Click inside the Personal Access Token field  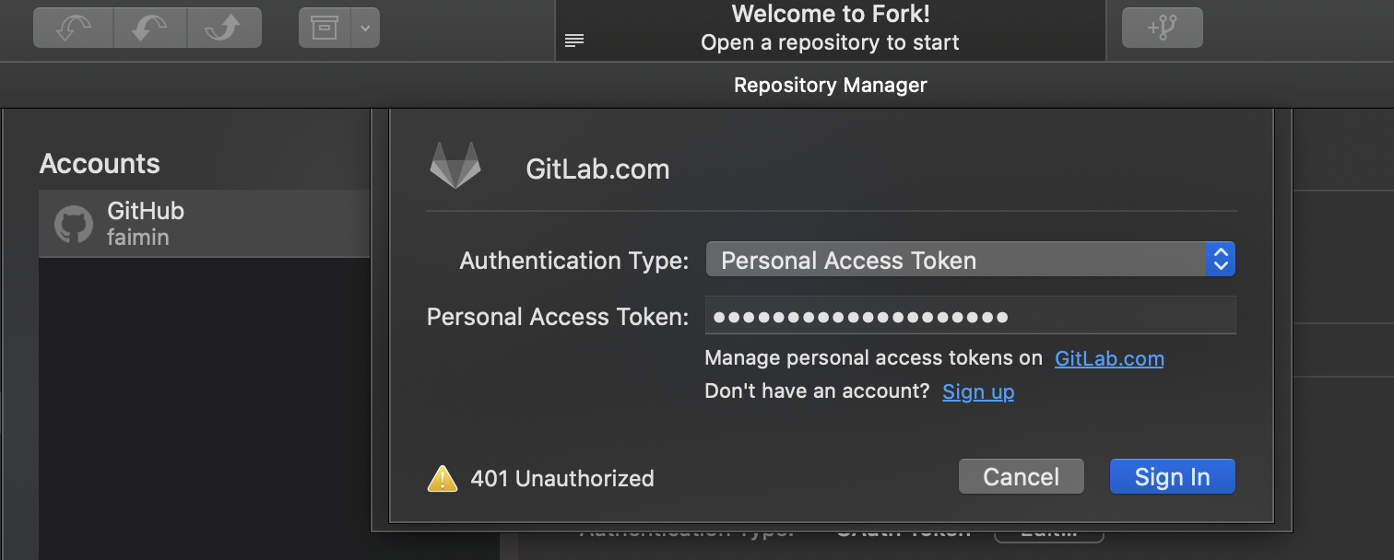970,315
